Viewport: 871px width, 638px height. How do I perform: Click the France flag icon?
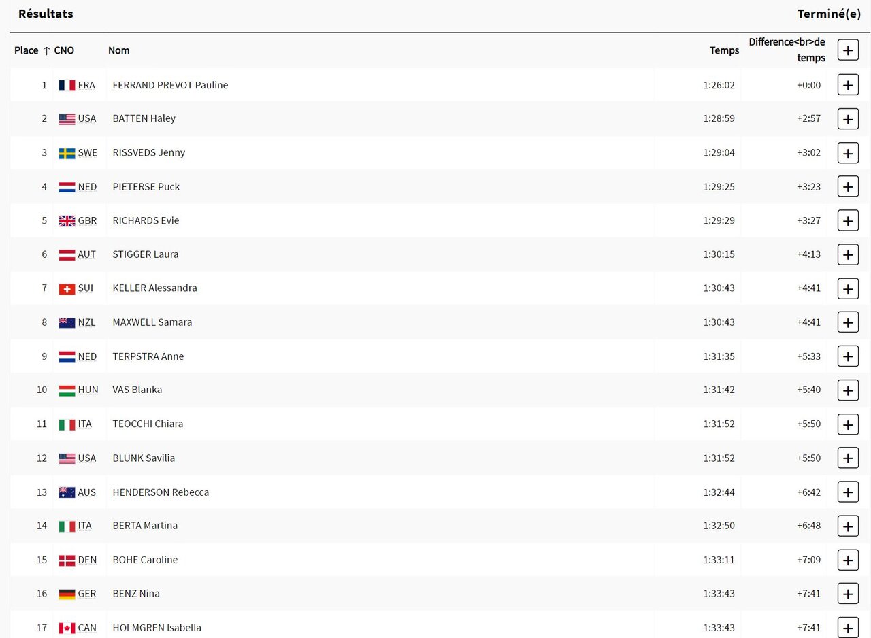(x=67, y=85)
